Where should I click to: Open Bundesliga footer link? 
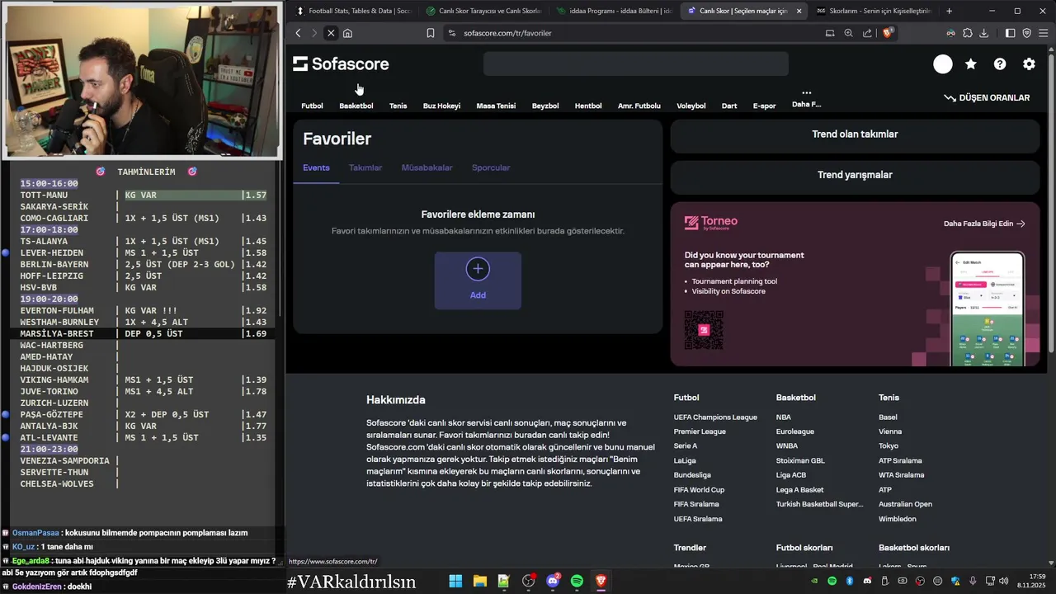click(x=692, y=475)
